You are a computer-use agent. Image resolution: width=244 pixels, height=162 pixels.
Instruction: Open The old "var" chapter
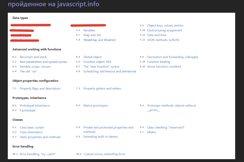pyautogui.click(x=29, y=71)
